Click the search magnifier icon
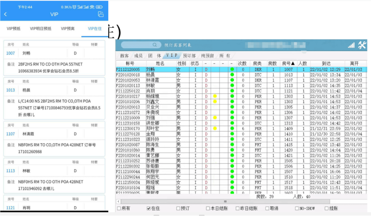Screen dimensions: 371x216 click(x=155, y=45)
